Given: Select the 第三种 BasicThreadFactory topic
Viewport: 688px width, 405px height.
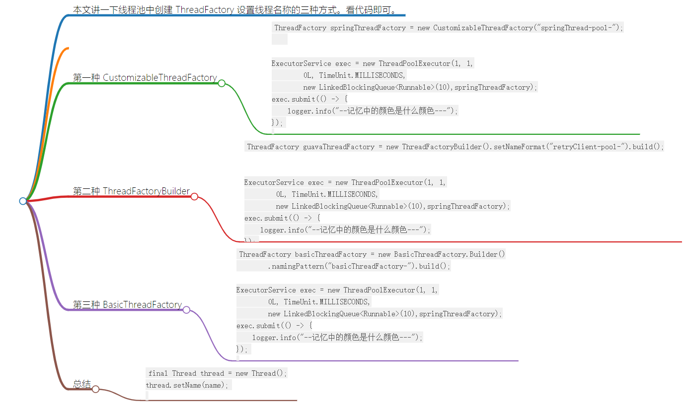Looking at the screenshot, I should click(x=127, y=304).
